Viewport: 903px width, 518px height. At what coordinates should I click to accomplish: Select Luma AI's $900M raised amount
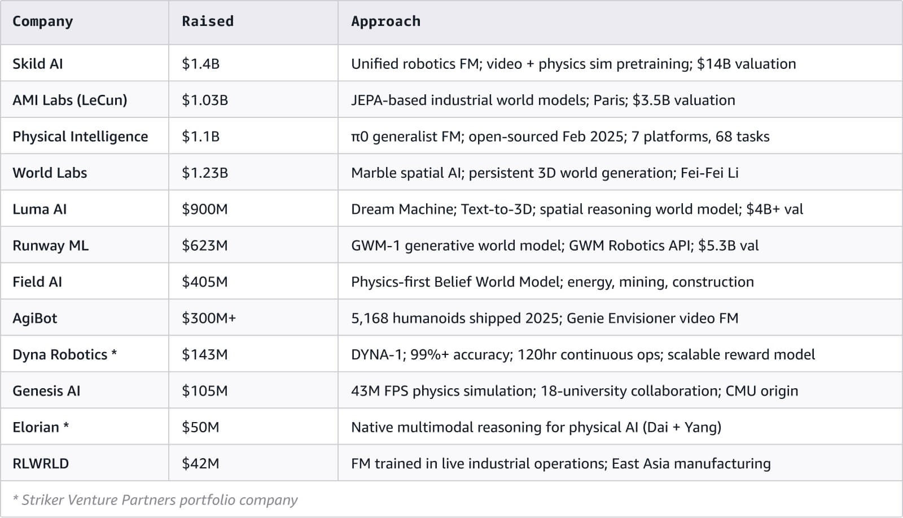(204, 209)
